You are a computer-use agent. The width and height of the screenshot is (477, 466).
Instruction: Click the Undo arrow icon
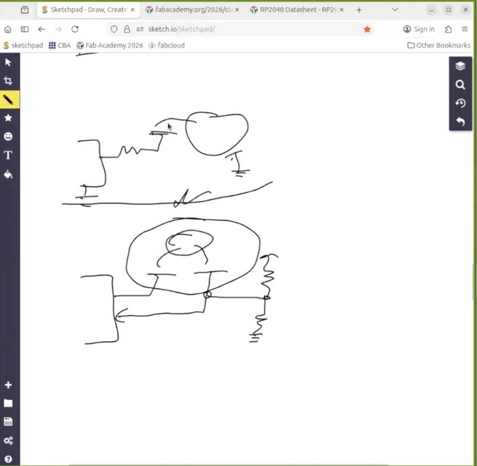[x=460, y=122]
